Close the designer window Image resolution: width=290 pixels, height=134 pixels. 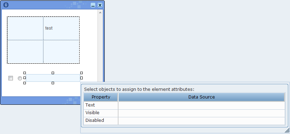(100, 5)
